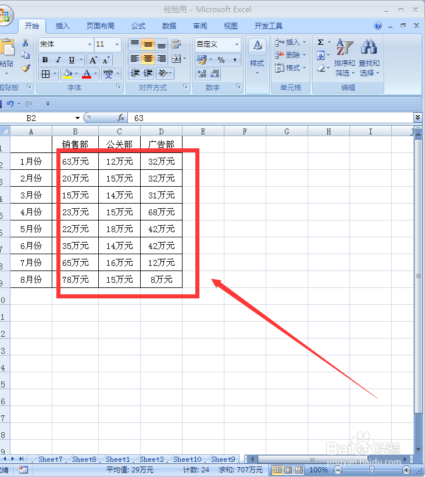Apply comma style
425x477 pixels.
point(234,59)
